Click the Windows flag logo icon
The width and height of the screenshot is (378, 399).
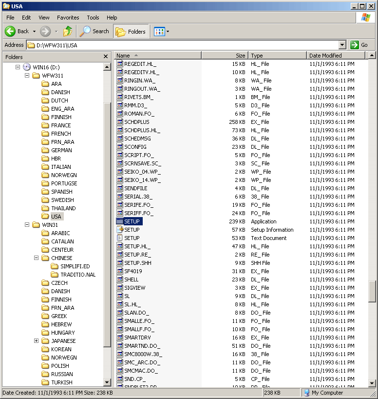pos(366,17)
